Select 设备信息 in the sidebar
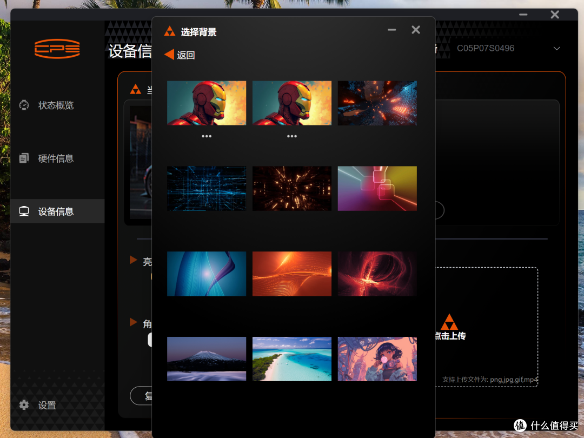Image resolution: width=584 pixels, height=438 pixels. pyautogui.click(x=57, y=211)
